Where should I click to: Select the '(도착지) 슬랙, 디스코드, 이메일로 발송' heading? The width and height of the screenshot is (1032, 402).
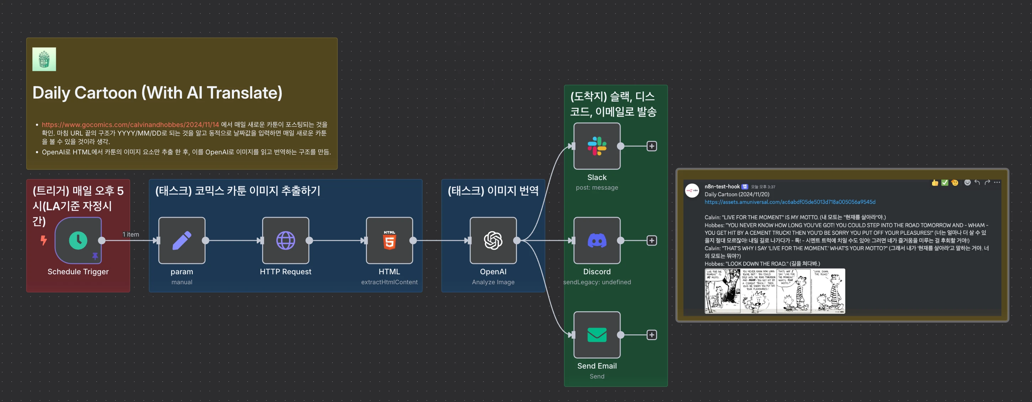pos(613,104)
